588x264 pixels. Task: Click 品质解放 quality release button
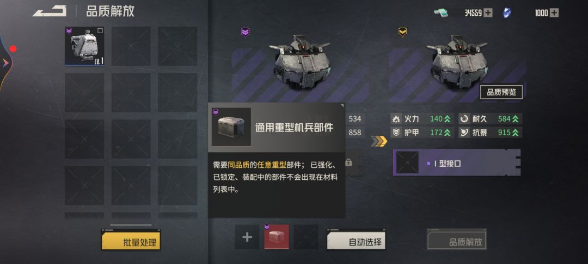pos(457,240)
